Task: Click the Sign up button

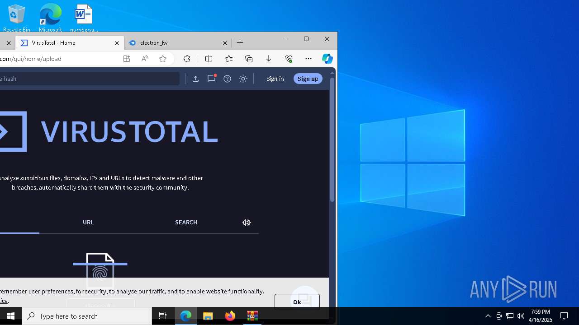Action: click(308, 79)
